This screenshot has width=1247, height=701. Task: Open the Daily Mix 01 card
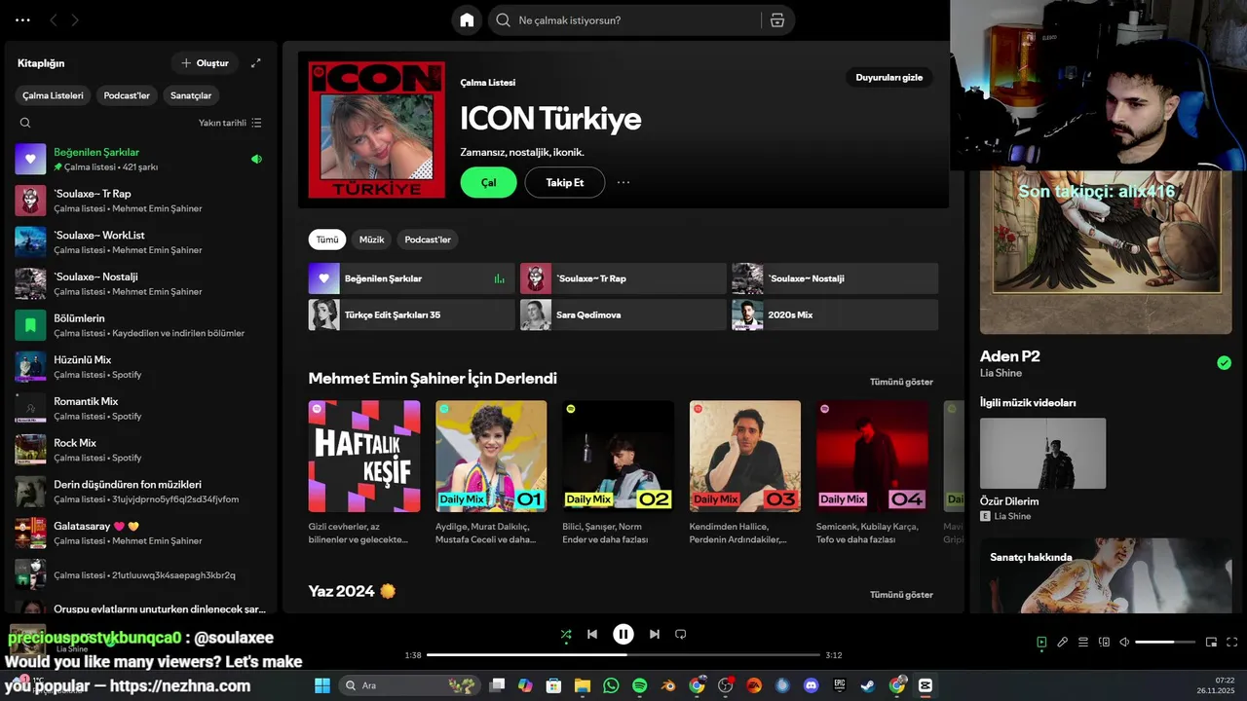tap(491, 472)
